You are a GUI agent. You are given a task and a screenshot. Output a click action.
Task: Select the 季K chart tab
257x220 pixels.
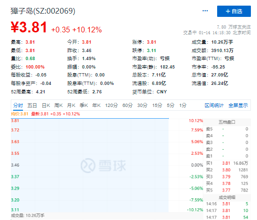coord(84,105)
